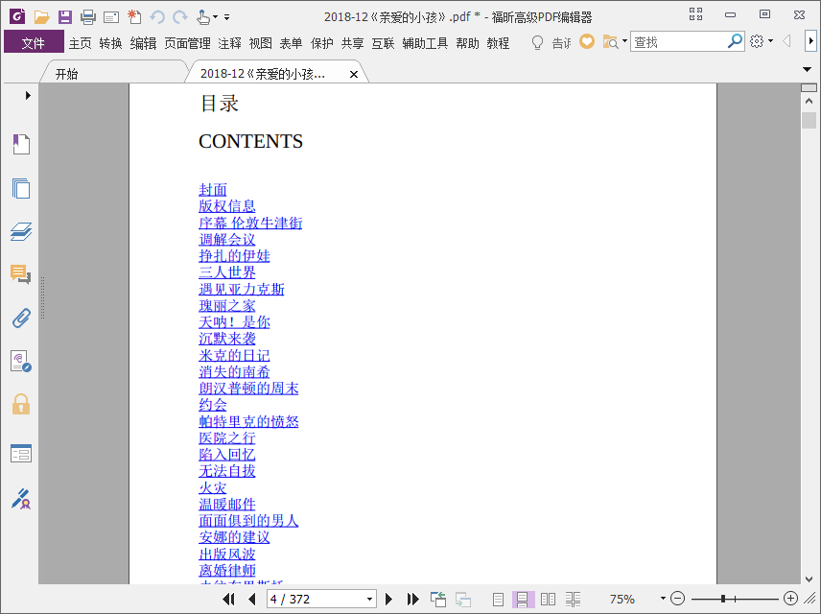Close the 亲爱的小孩 PDF tab

pos(354,75)
